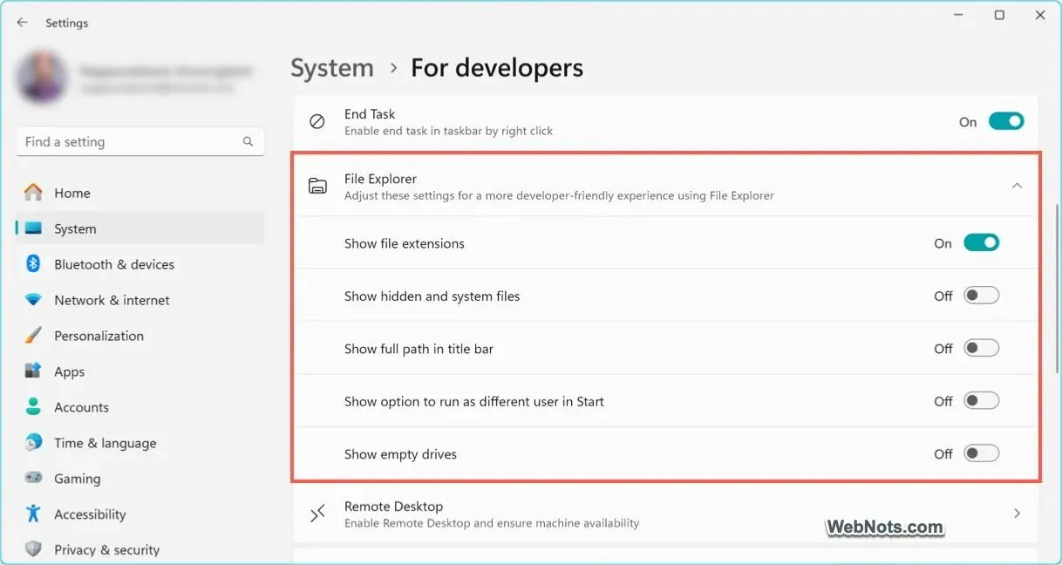Click the "For developers" page heading
The image size is (1062, 565).
point(497,68)
